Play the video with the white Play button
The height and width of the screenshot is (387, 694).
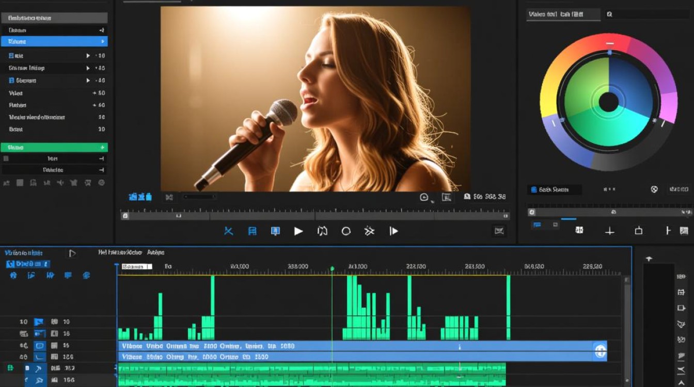(298, 231)
